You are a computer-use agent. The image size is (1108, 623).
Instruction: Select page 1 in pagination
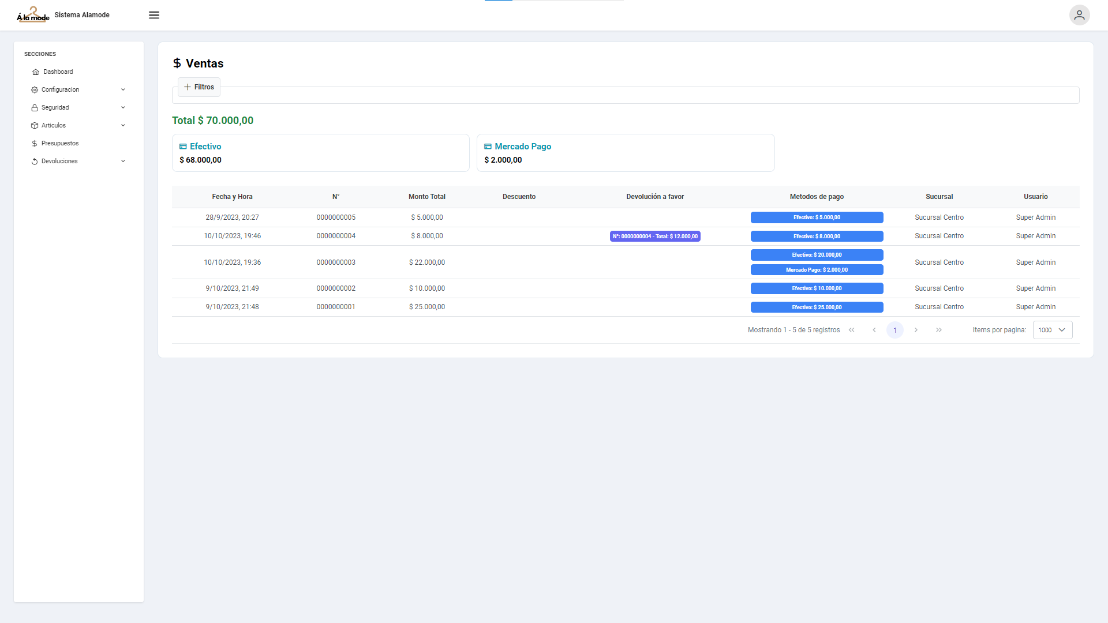coord(895,330)
